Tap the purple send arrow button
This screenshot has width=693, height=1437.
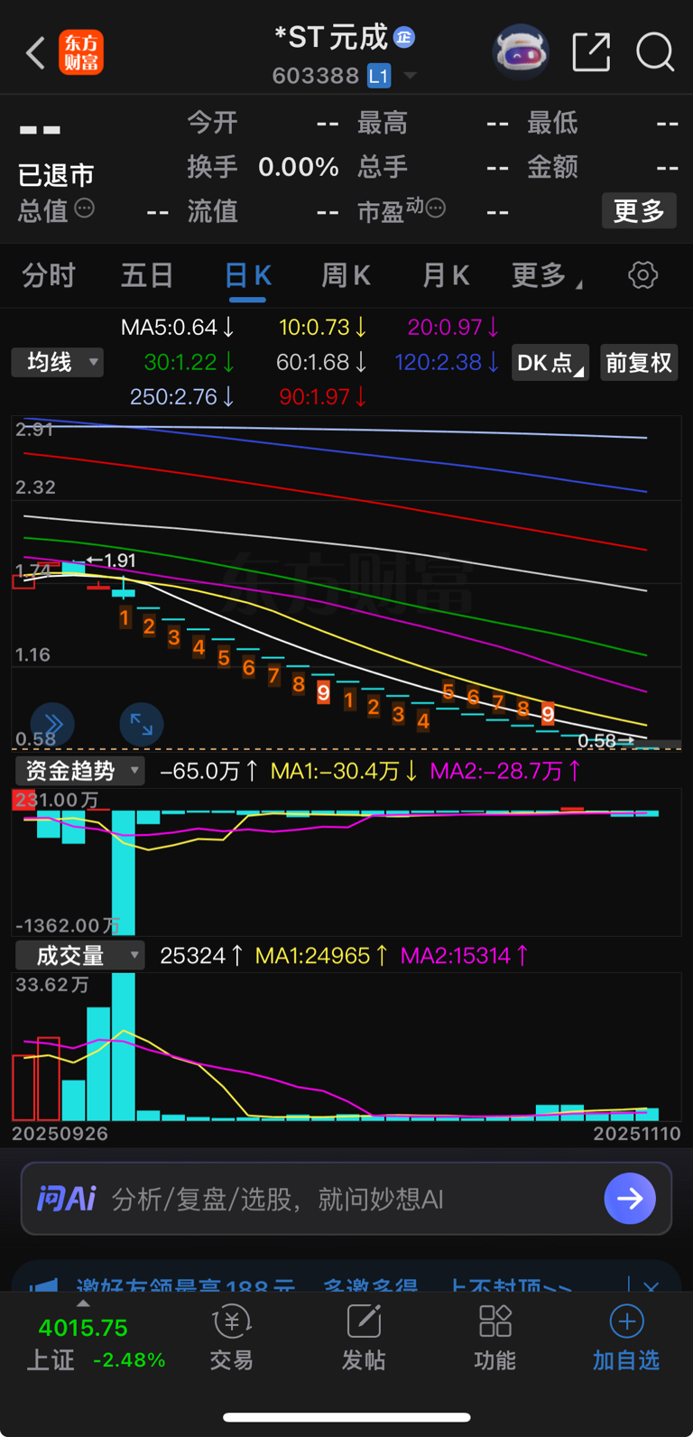pyautogui.click(x=630, y=1199)
